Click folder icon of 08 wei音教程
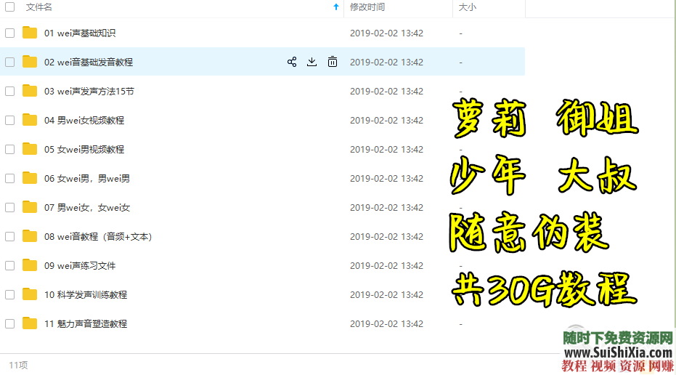Image resolution: width=676 pixels, height=375 pixels. click(x=30, y=236)
